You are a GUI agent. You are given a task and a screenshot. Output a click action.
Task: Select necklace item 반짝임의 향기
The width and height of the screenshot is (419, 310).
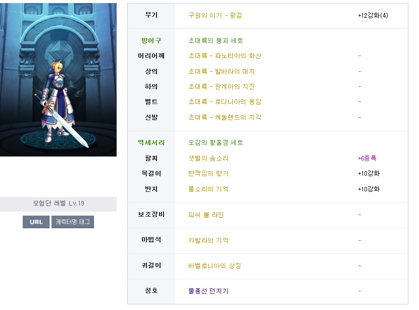tap(208, 174)
